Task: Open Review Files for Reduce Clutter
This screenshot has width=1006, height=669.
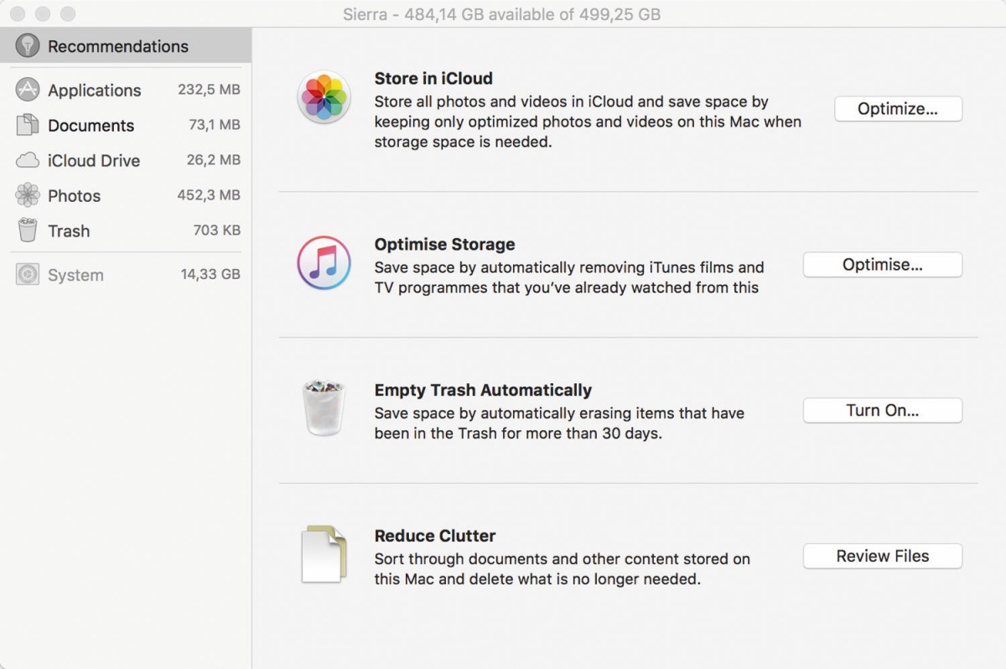Action: click(x=883, y=556)
